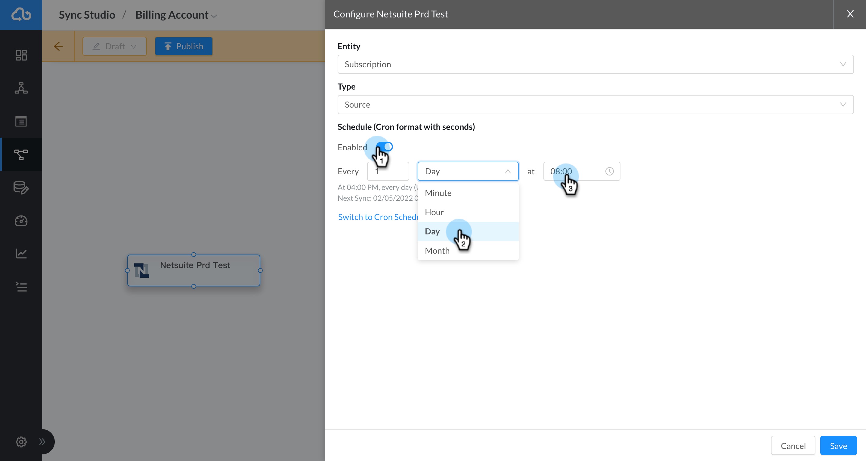Viewport: 866px width, 461px height.
Task: Open the database edit sidebar icon
Action: pyautogui.click(x=21, y=187)
